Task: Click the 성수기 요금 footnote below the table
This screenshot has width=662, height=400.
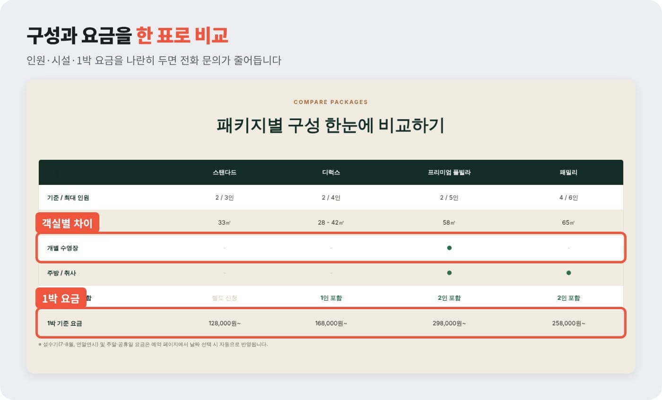Action: (153, 345)
